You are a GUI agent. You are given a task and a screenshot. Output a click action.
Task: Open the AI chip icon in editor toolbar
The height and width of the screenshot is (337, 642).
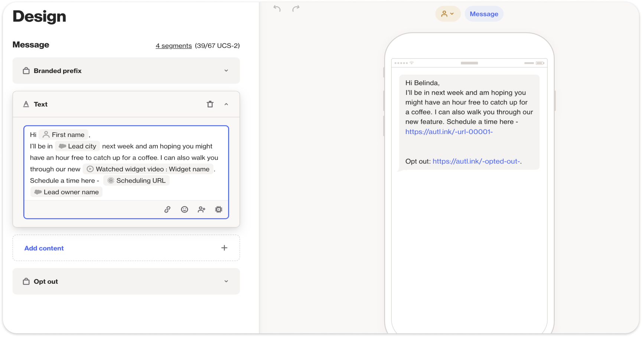click(x=219, y=210)
